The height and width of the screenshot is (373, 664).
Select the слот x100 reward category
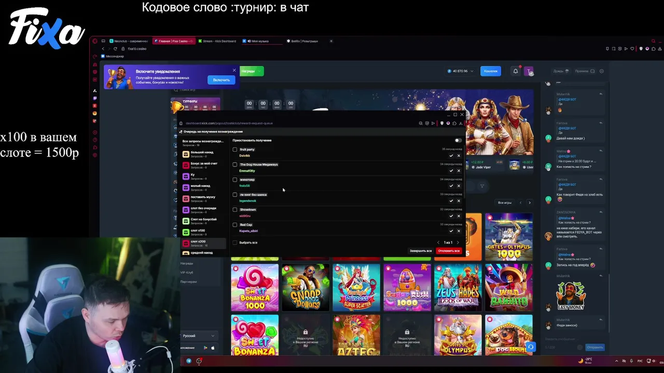[x=203, y=232]
